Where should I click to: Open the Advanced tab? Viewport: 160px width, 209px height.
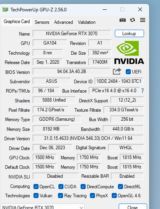coord(63,22)
